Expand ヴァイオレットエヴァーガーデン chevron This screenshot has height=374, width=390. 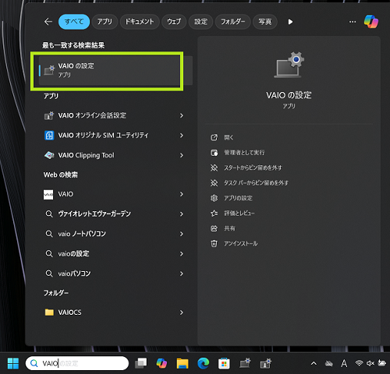(x=182, y=214)
